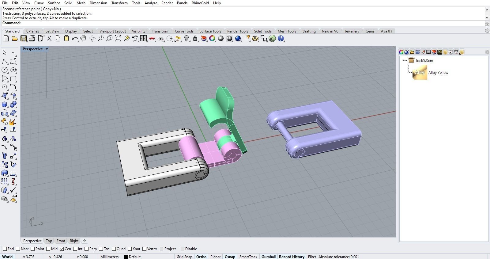This screenshot has width=490, height=259.
Task: Click the padlock Lock Objects icon
Action: point(195,38)
